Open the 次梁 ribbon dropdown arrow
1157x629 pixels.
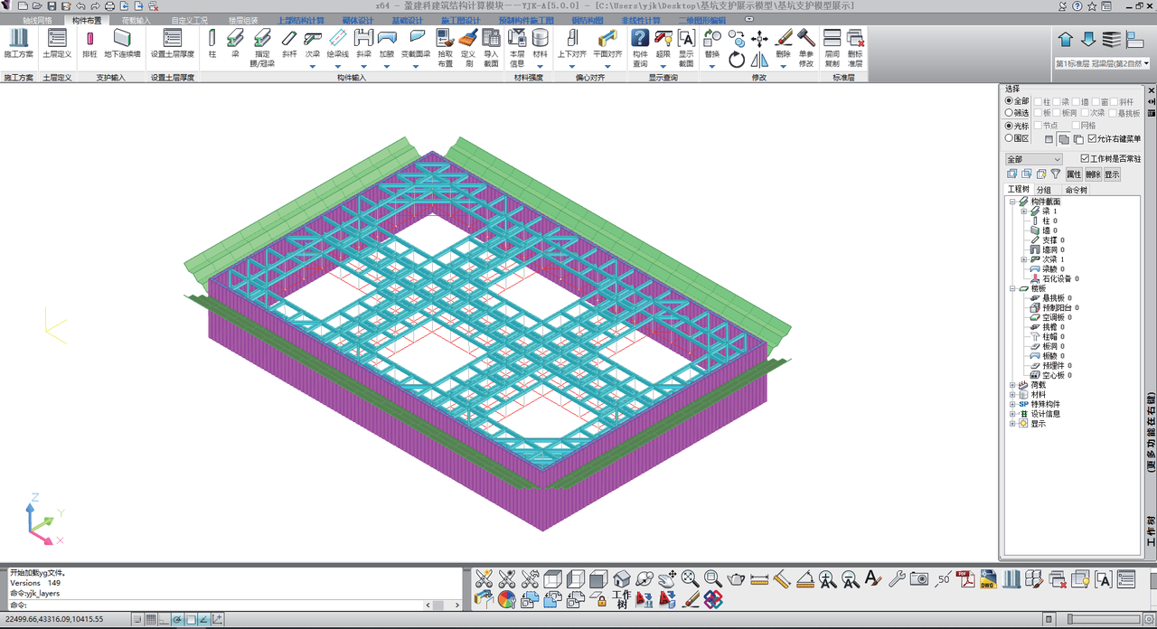pyautogui.click(x=313, y=65)
